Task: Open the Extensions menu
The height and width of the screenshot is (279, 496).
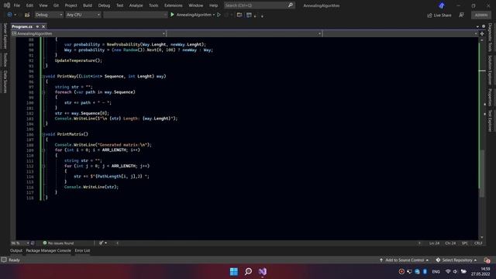Action: (174, 5)
